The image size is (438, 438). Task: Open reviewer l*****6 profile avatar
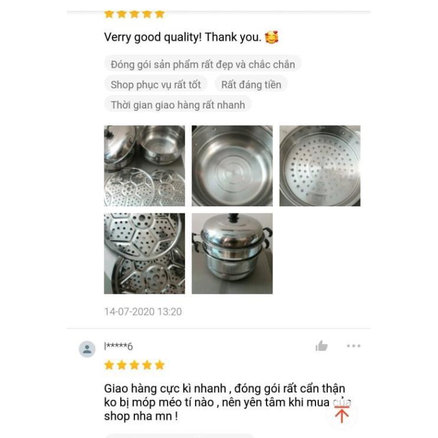pyautogui.click(x=87, y=349)
